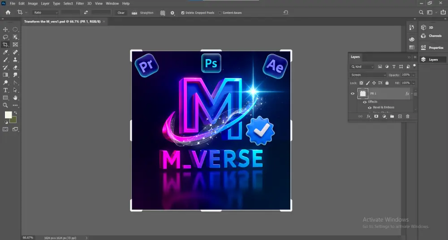
Task: Uncheck Delete Cropped Pixels checkbox
Action: pyautogui.click(x=183, y=13)
